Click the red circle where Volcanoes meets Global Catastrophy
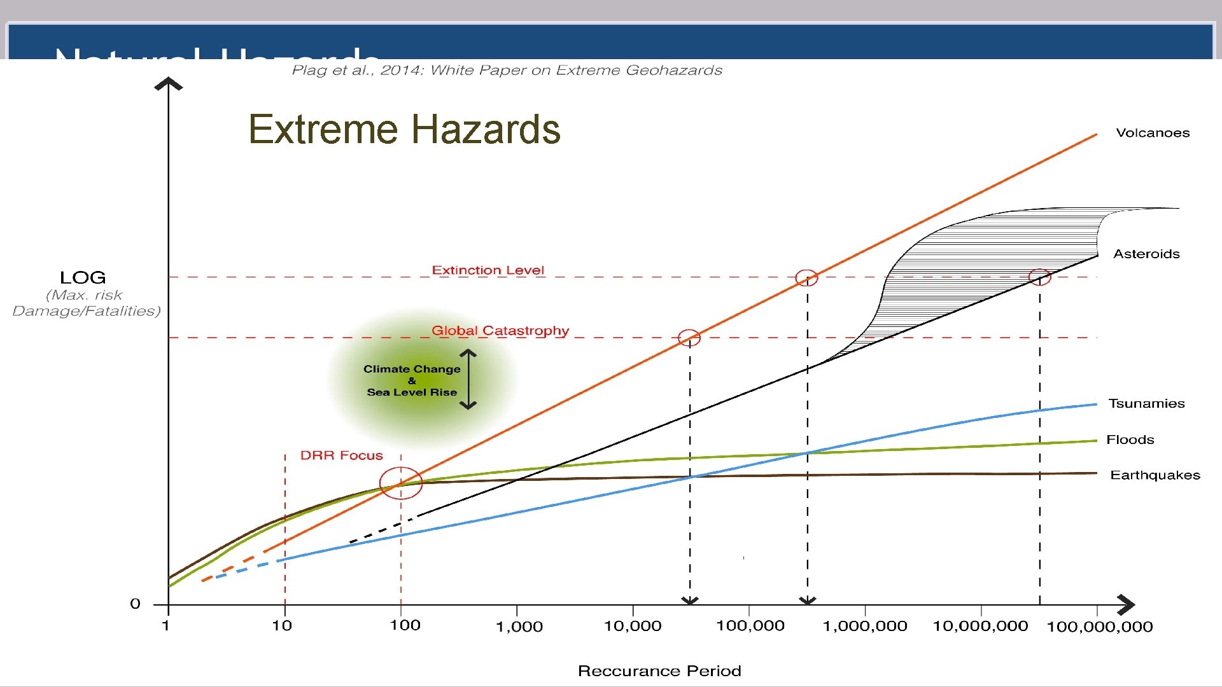1222x687 pixels. click(x=689, y=338)
